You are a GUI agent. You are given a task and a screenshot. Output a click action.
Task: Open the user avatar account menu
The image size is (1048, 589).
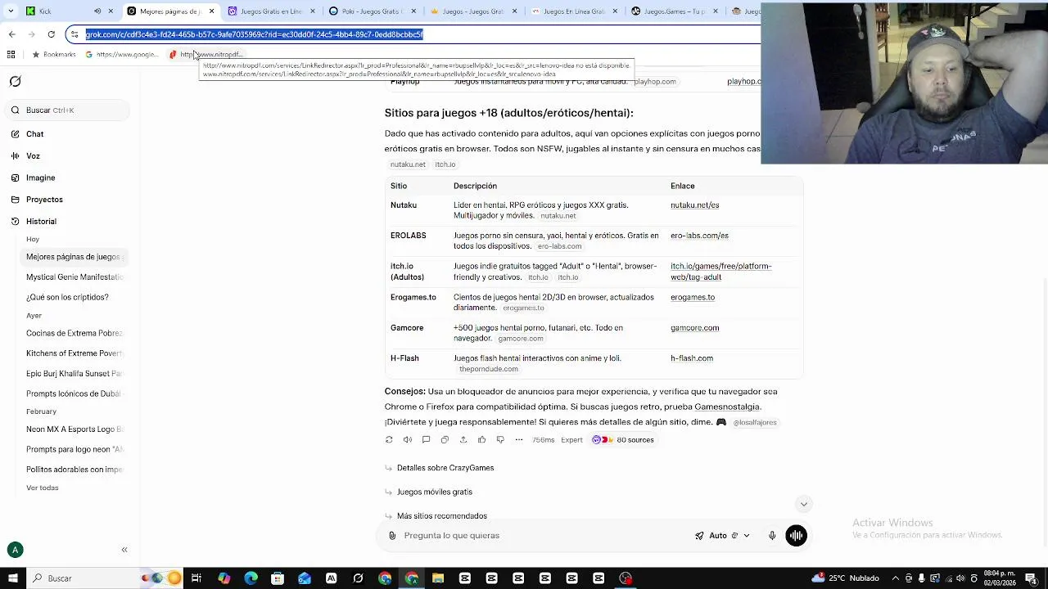(x=15, y=550)
